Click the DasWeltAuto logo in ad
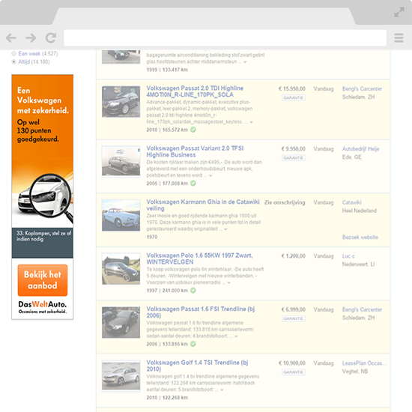Image resolution: width=412 pixels, height=412 pixels. coord(42,307)
